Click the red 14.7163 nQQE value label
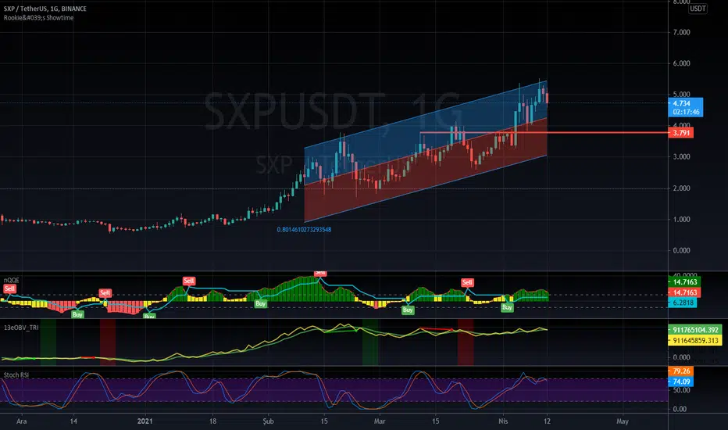 point(684,292)
